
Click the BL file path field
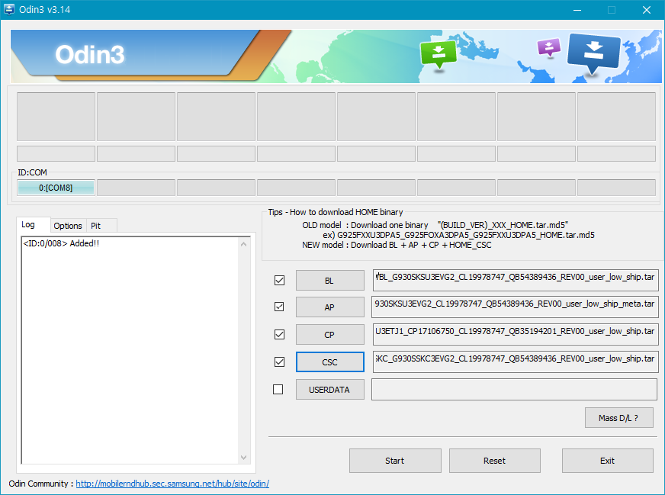pos(516,280)
